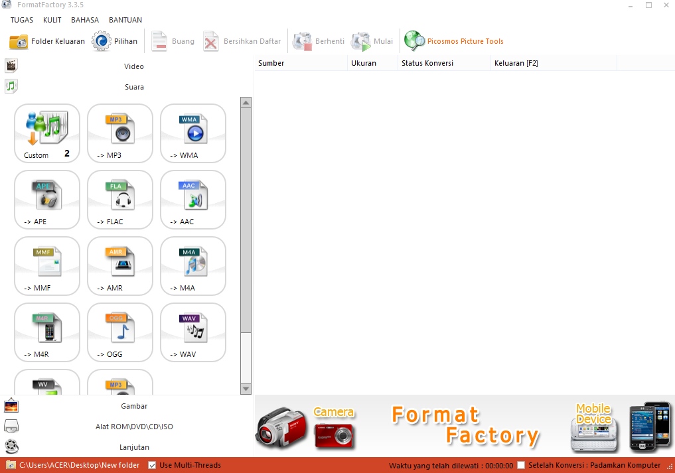Click the format list scroll-down arrow

pos(246,389)
